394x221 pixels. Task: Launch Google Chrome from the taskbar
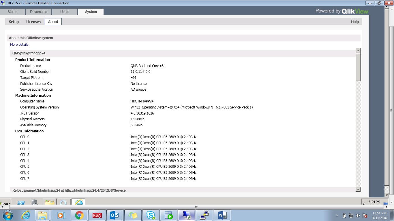[x=79, y=215]
